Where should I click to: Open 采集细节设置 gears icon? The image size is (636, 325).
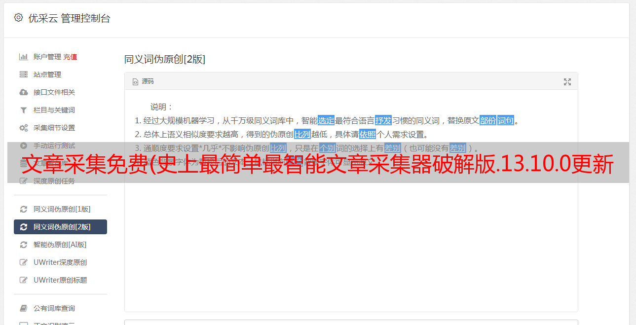tap(23, 128)
